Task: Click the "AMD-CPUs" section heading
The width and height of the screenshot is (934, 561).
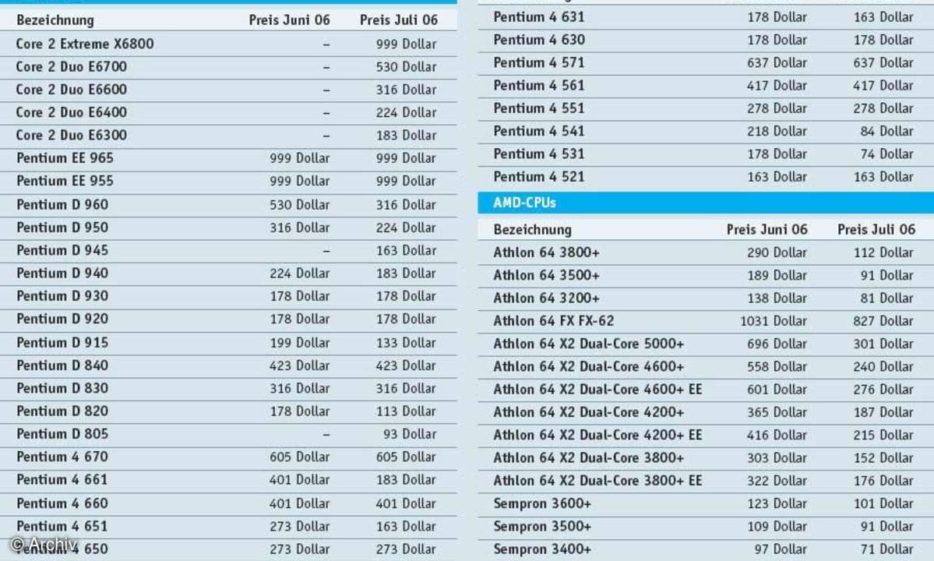Action: point(525,203)
